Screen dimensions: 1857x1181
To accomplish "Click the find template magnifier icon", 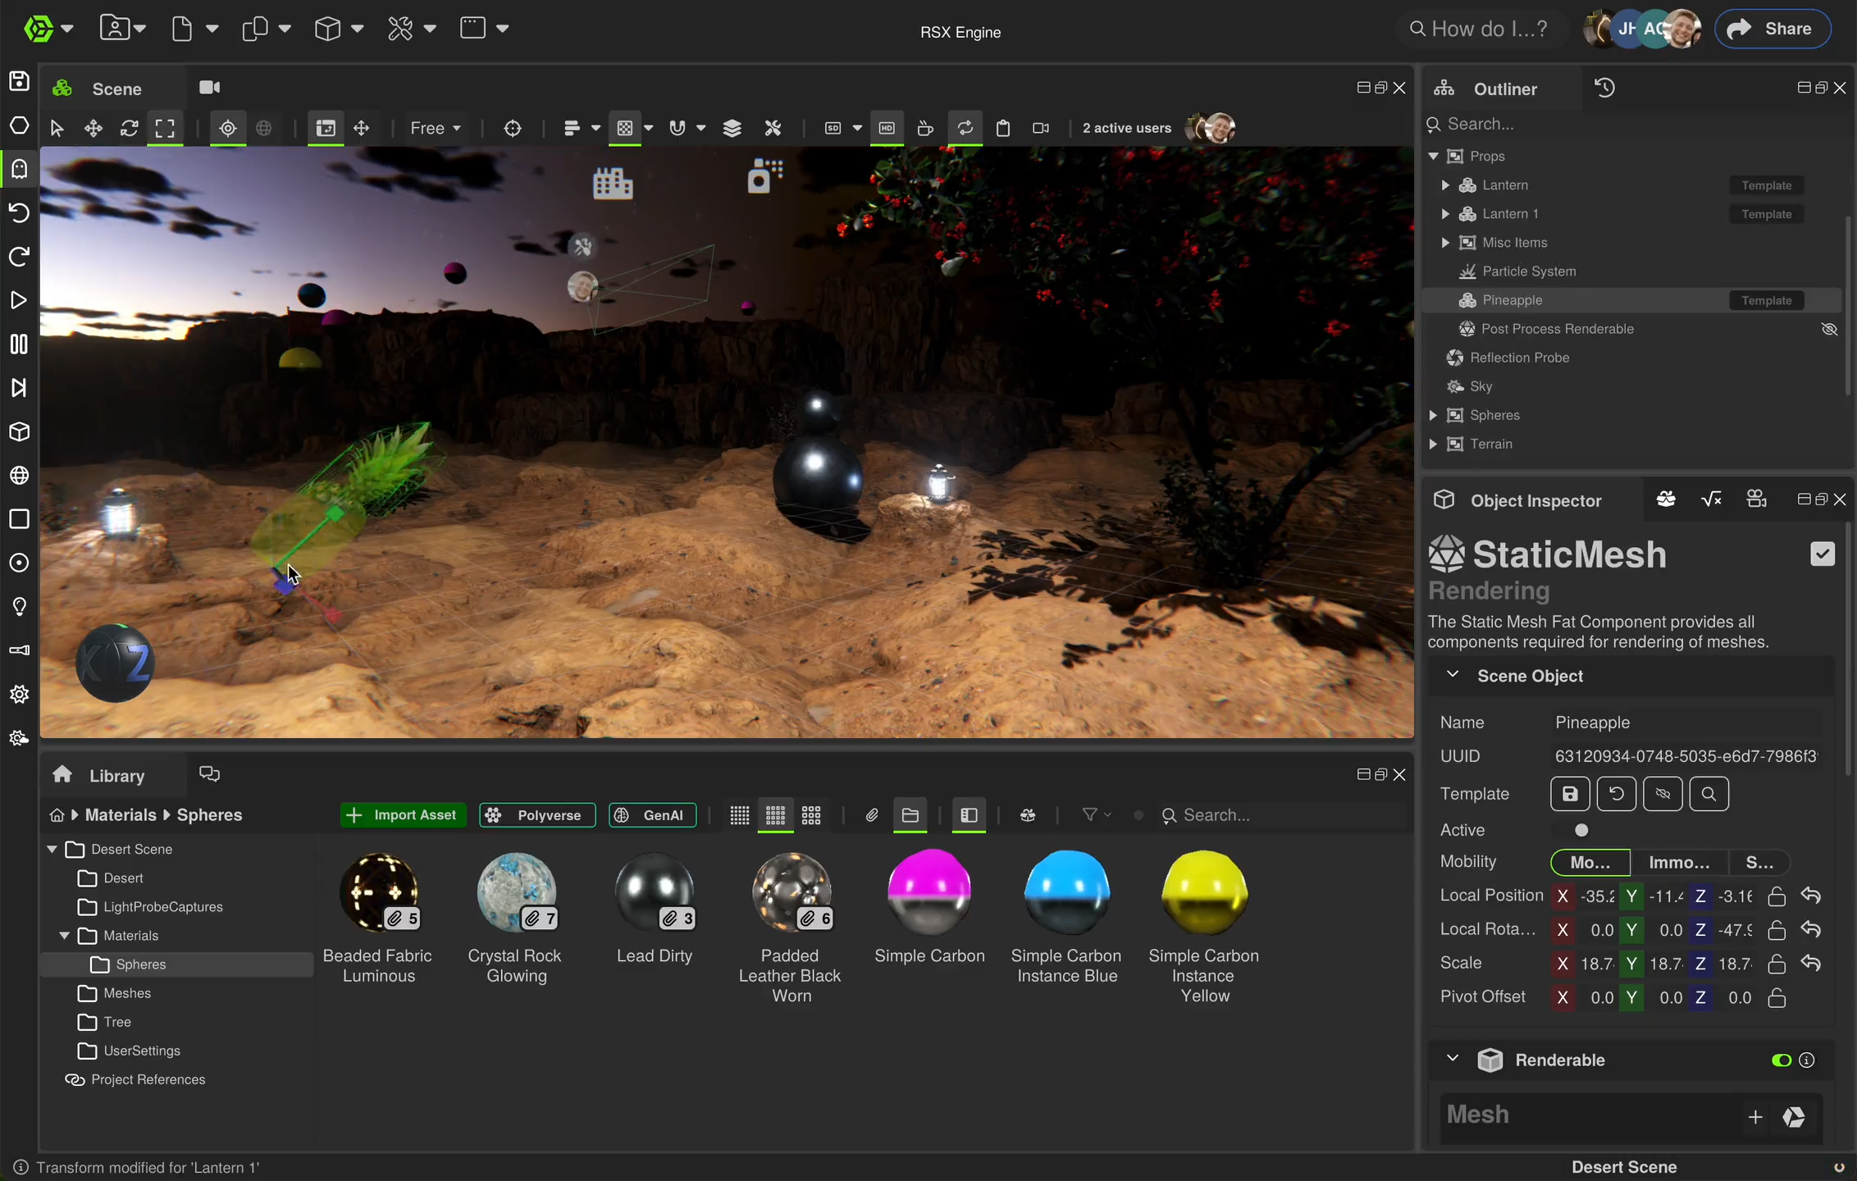I will (1709, 794).
